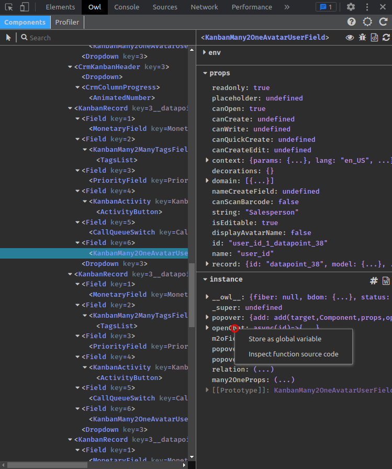Open the Sources tab
The height and width of the screenshot is (469, 392).
tap(165, 7)
